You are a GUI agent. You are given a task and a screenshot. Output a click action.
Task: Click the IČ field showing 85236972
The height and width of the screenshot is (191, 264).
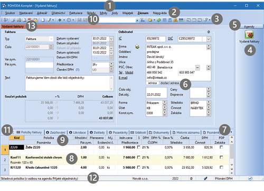[x=156, y=39]
